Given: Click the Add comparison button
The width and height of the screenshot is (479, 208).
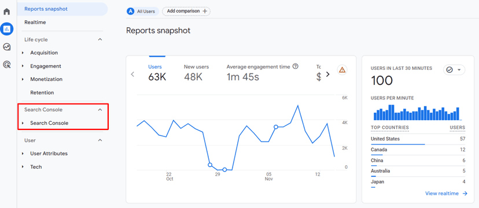Looking at the screenshot, I should (186, 12).
